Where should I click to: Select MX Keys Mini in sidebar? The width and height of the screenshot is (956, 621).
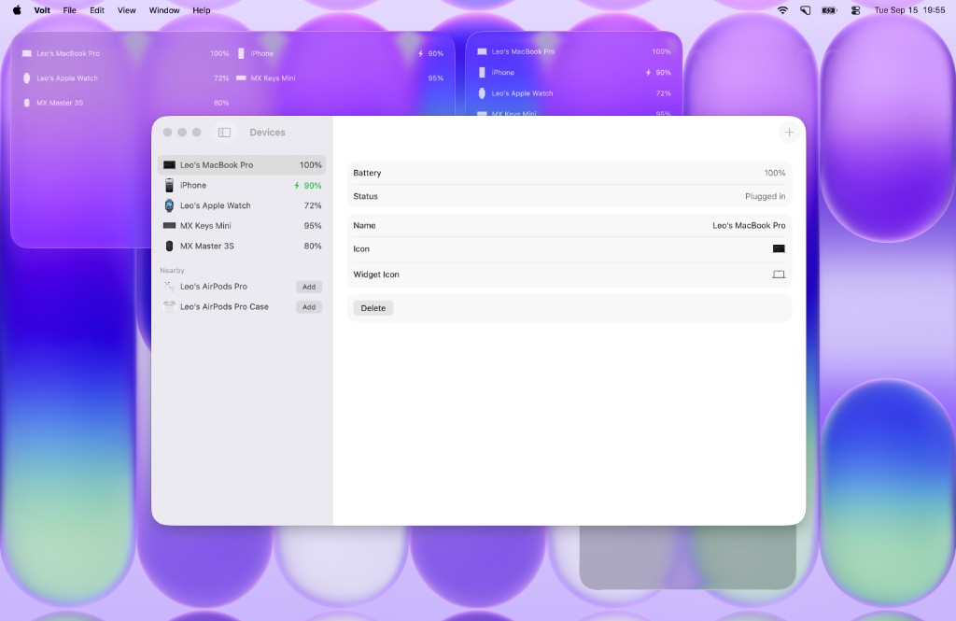pos(242,226)
